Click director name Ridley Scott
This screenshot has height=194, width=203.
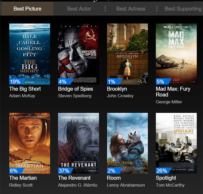21,185
